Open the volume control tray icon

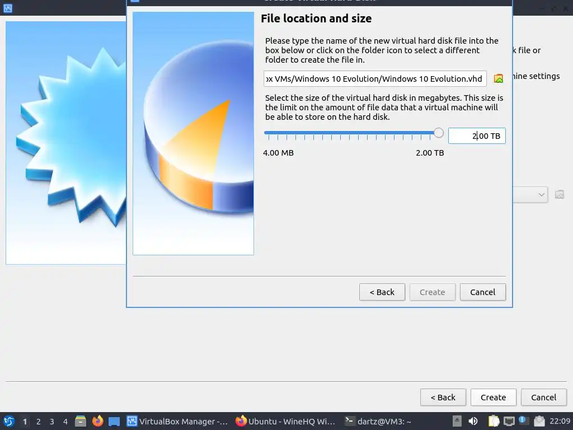(473, 421)
